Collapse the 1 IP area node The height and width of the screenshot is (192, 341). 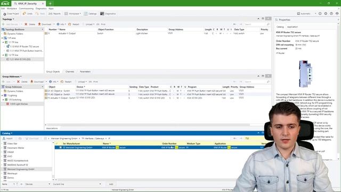point(2,38)
